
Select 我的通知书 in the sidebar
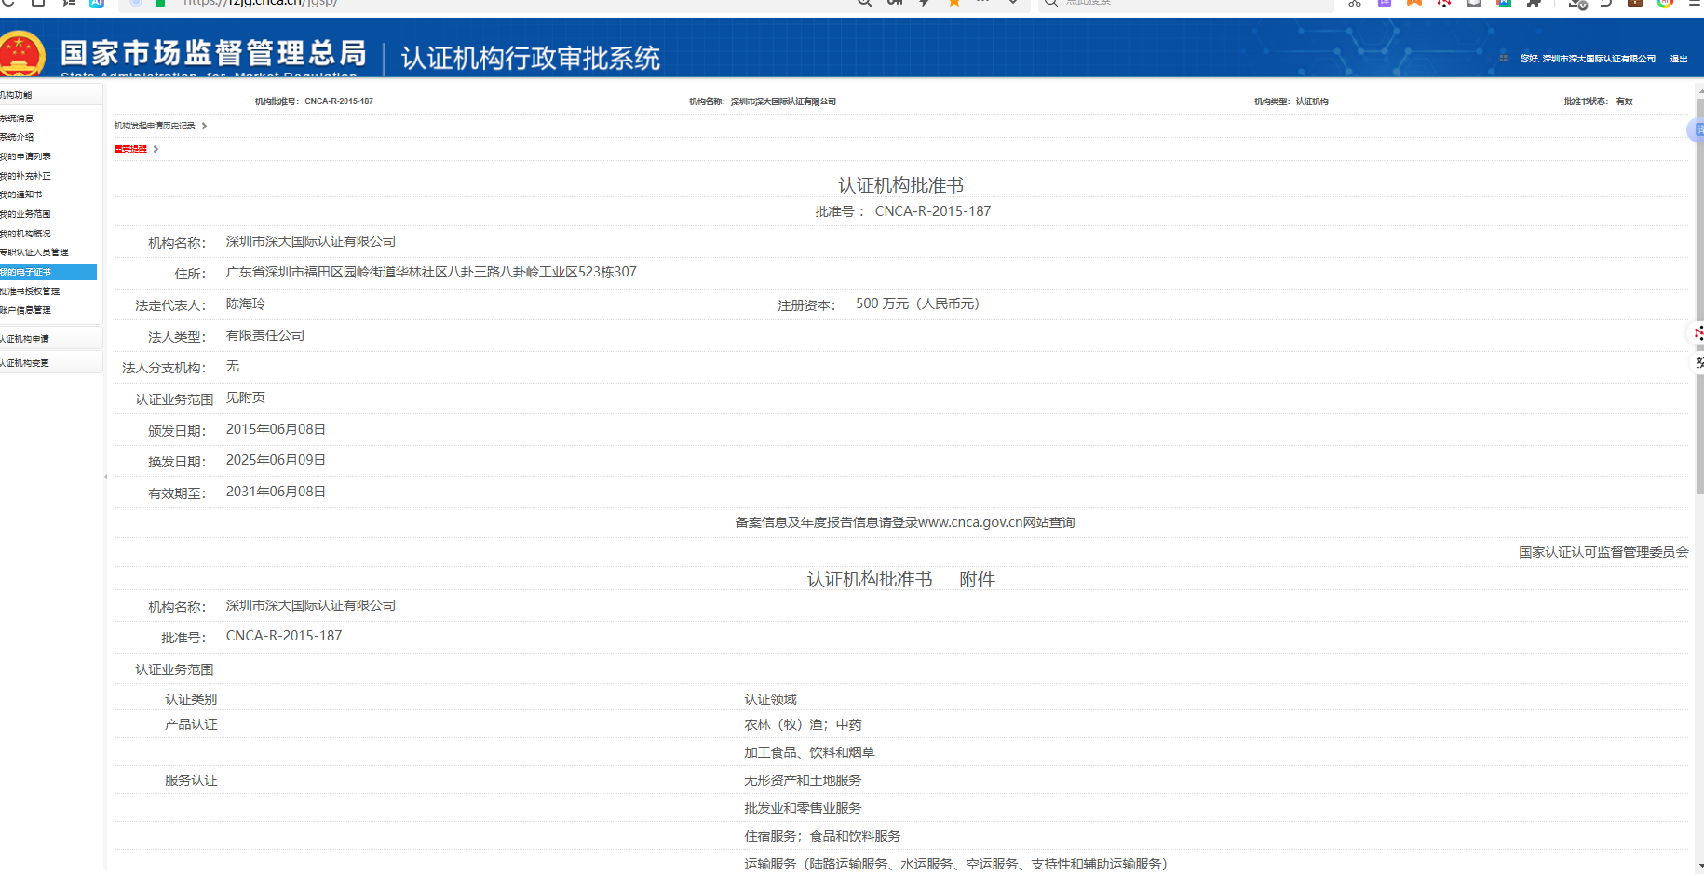point(20,195)
